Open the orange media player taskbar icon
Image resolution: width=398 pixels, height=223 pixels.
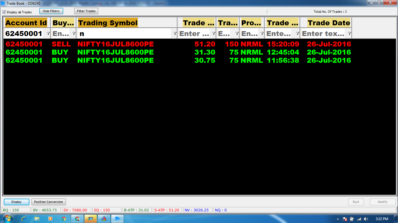coord(50,219)
